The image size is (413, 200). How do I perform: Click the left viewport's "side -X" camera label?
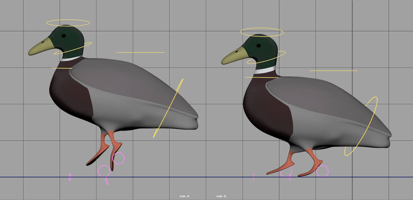pyautogui.click(x=184, y=196)
